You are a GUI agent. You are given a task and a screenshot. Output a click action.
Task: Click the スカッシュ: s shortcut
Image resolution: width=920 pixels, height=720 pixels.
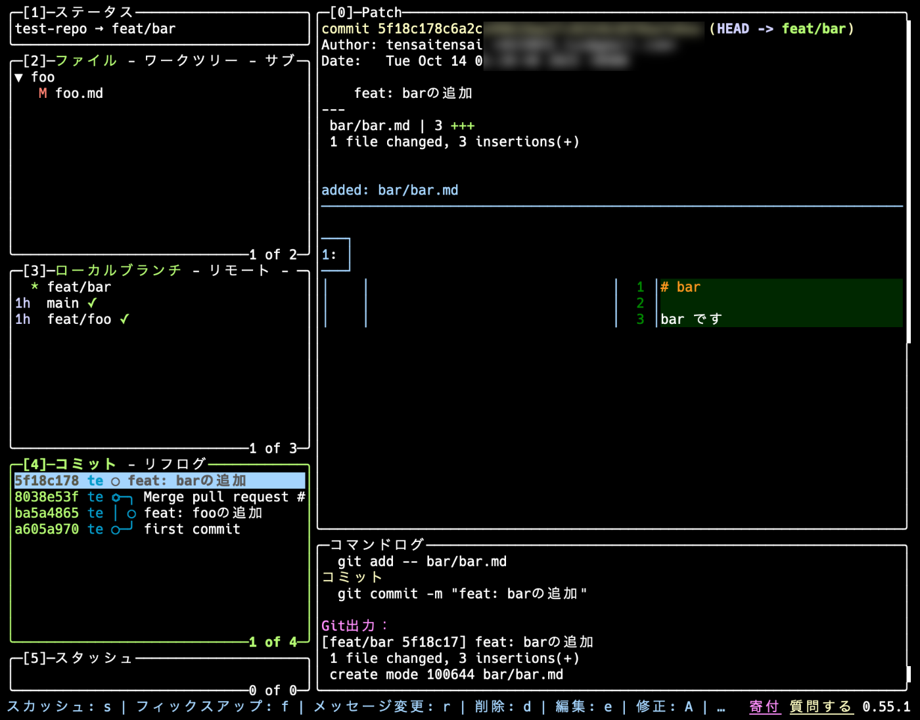pyautogui.click(x=59, y=707)
